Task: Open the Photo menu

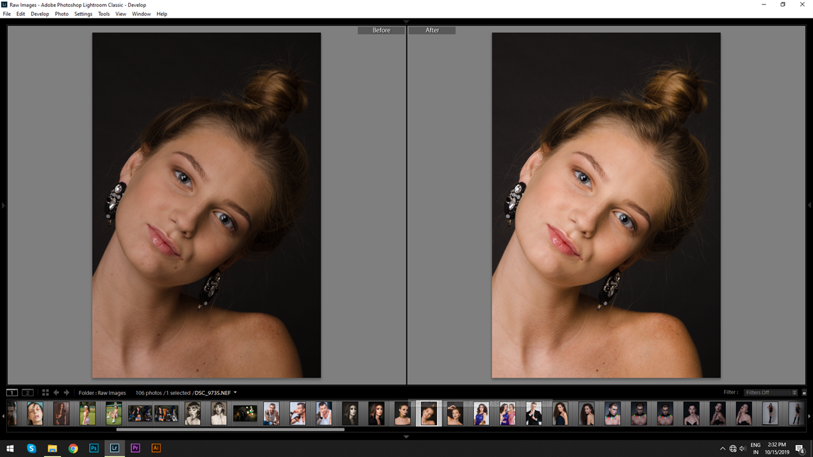Action: click(x=62, y=14)
